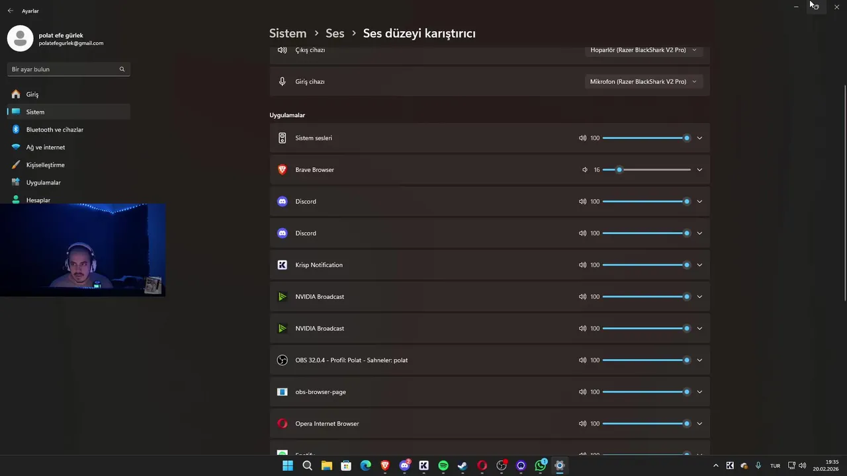Mute Sistem sesleri volume

[x=582, y=138]
